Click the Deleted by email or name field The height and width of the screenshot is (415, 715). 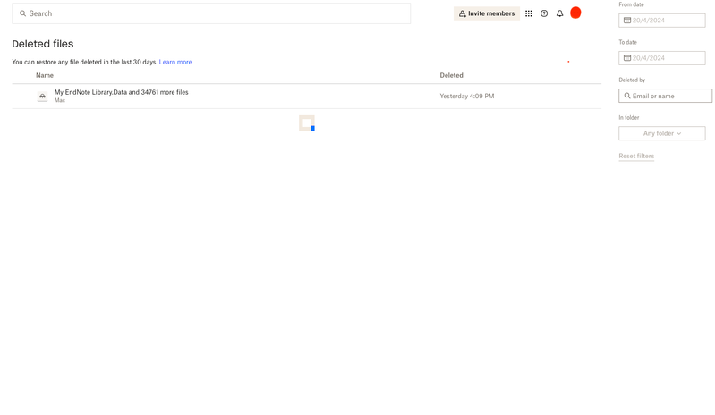[665, 96]
